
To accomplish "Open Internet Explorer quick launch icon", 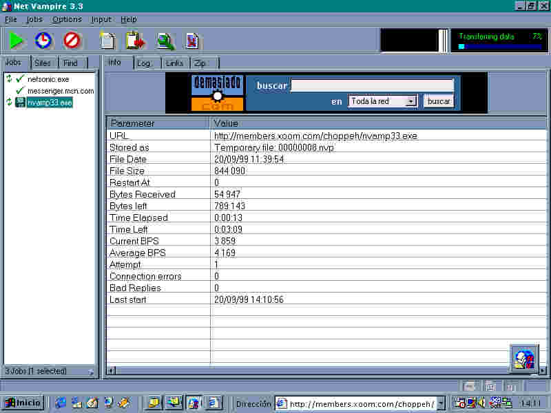I will 61,403.
